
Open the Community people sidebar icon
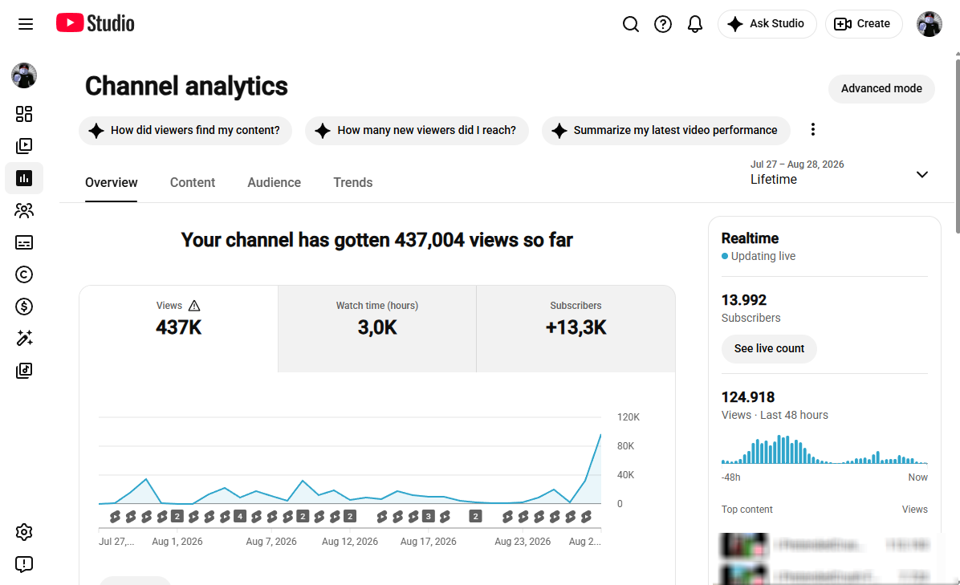24,210
